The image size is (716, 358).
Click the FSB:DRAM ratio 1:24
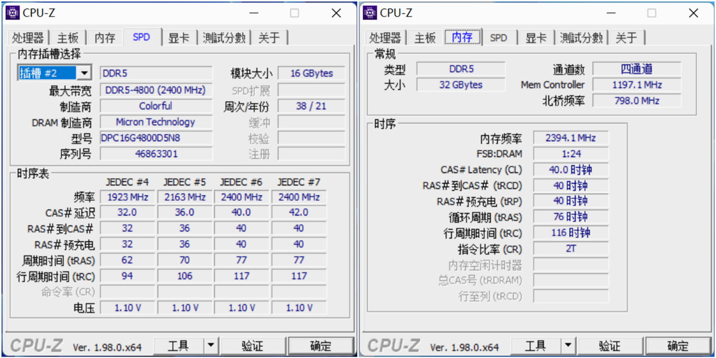571,154
